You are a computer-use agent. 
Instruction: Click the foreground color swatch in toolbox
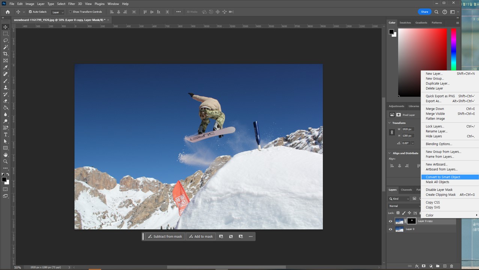pyautogui.click(x=4, y=180)
